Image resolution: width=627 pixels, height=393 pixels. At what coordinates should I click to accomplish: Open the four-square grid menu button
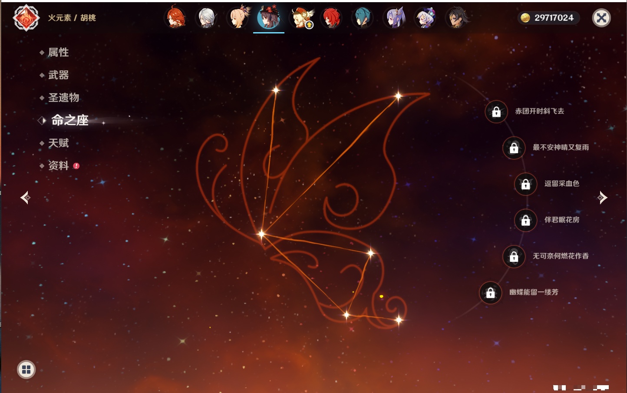click(26, 370)
